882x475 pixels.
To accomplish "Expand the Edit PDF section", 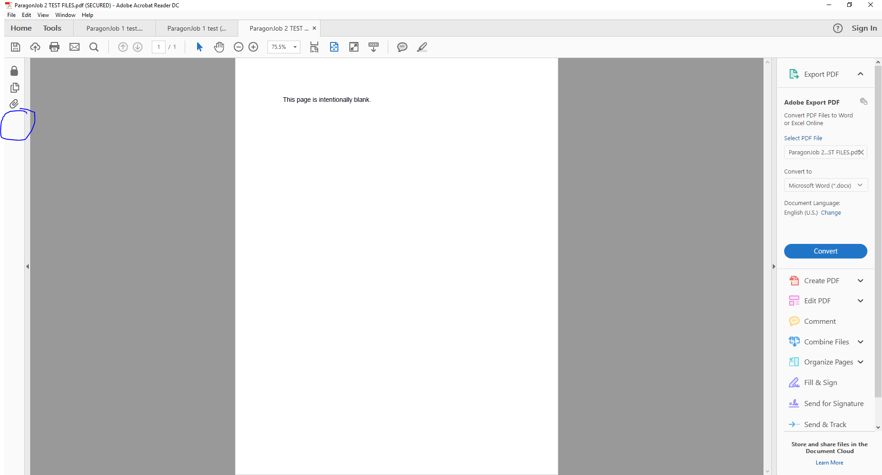I will coord(861,301).
